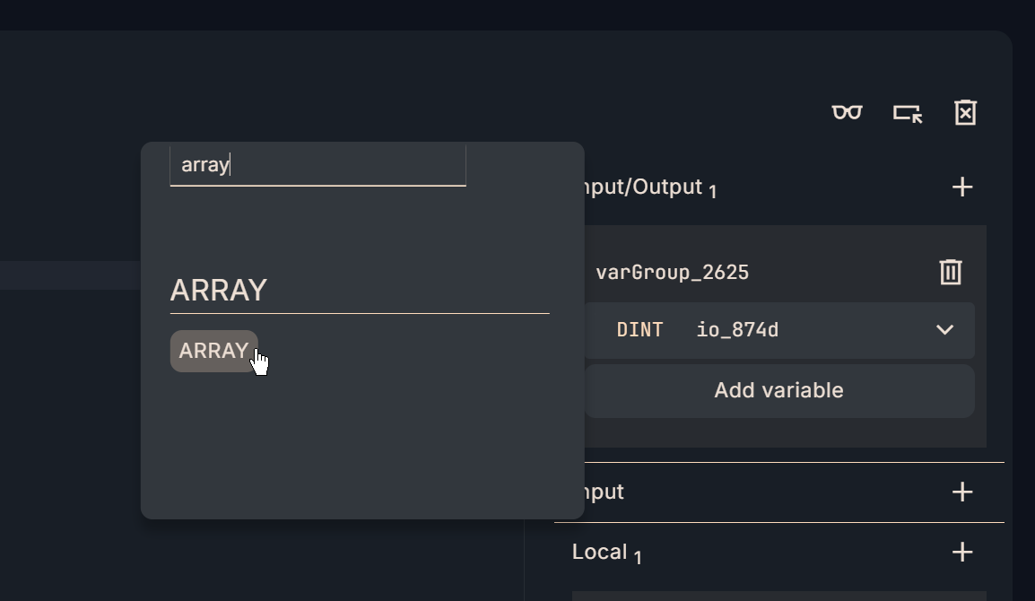
Task: Click the Input/Output count badge
Action: pyautogui.click(x=712, y=192)
